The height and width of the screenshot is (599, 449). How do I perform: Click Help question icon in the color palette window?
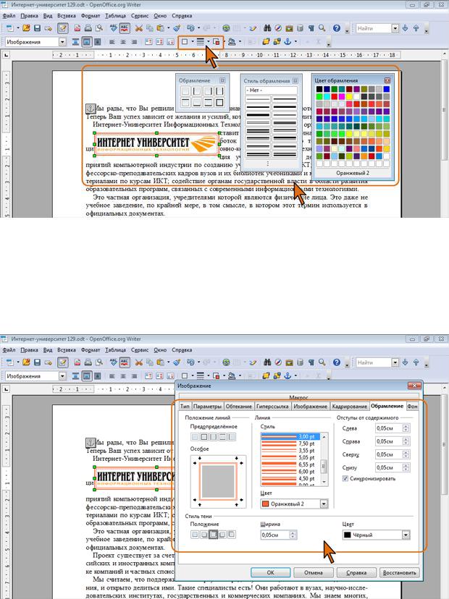pos(337,28)
